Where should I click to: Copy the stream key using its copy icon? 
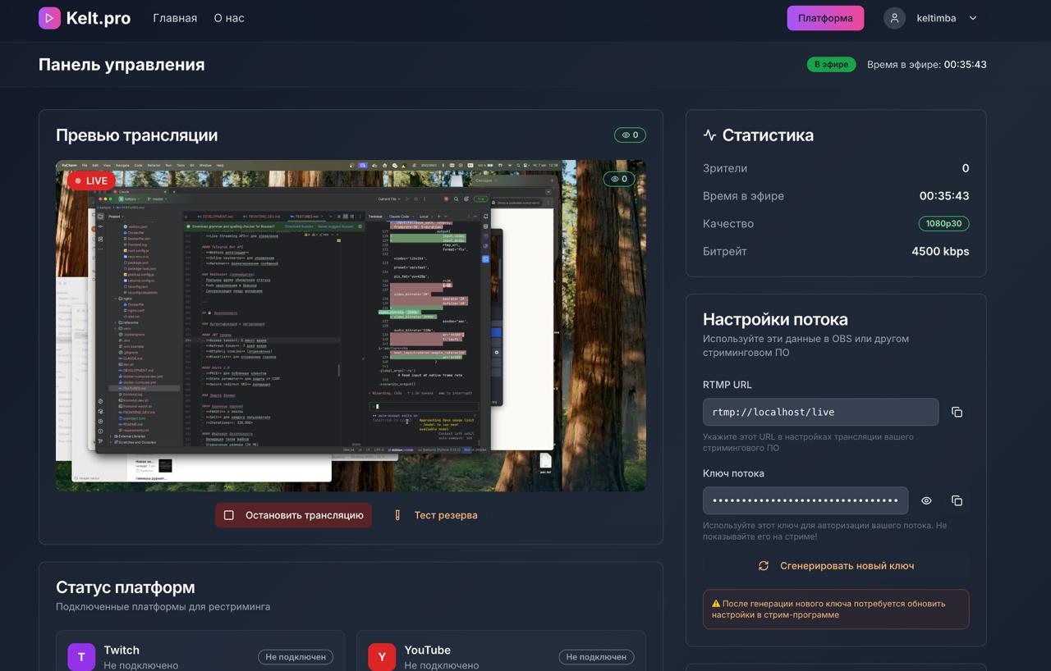tap(957, 500)
